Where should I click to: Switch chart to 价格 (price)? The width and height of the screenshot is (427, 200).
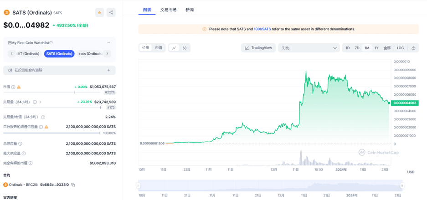146,48
